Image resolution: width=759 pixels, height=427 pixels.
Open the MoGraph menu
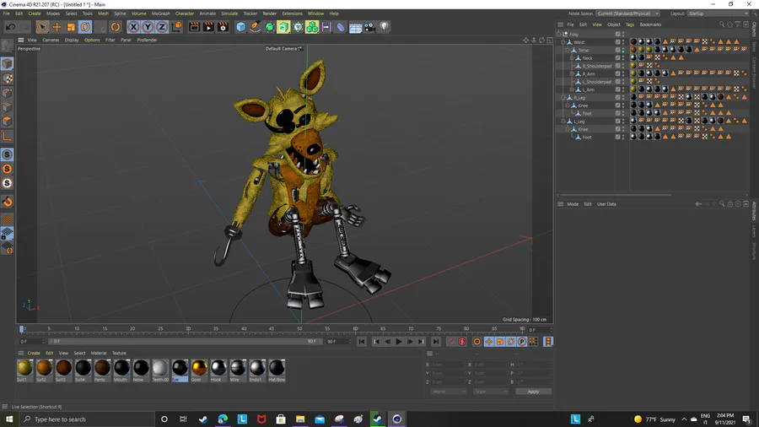(x=160, y=14)
